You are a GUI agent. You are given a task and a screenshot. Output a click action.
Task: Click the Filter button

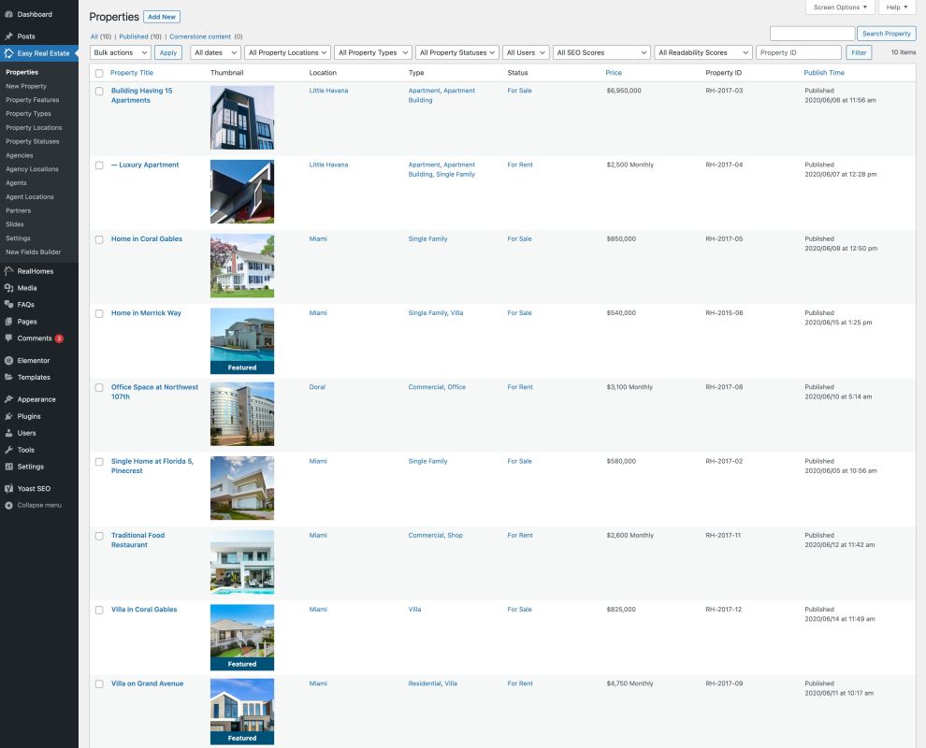click(859, 52)
